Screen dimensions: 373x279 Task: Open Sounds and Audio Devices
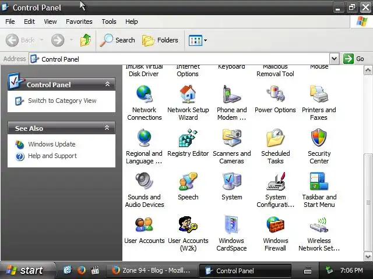coord(144,181)
